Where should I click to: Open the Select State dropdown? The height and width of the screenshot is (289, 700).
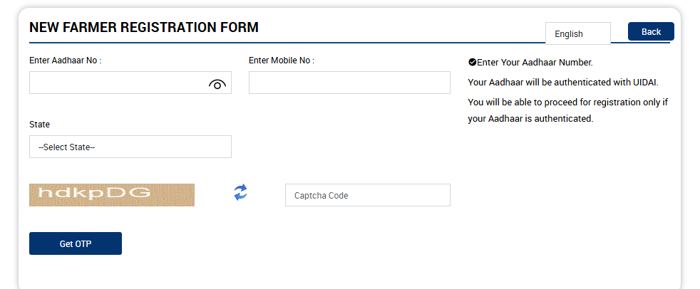click(130, 147)
